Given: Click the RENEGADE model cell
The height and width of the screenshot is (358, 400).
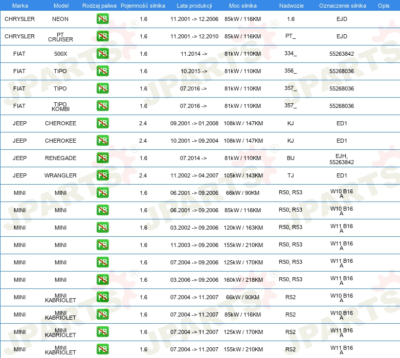Looking at the screenshot, I should pos(60,158).
